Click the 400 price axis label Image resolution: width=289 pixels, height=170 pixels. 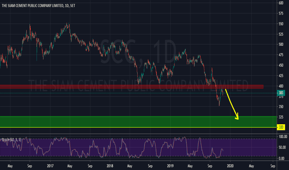[281, 86]
